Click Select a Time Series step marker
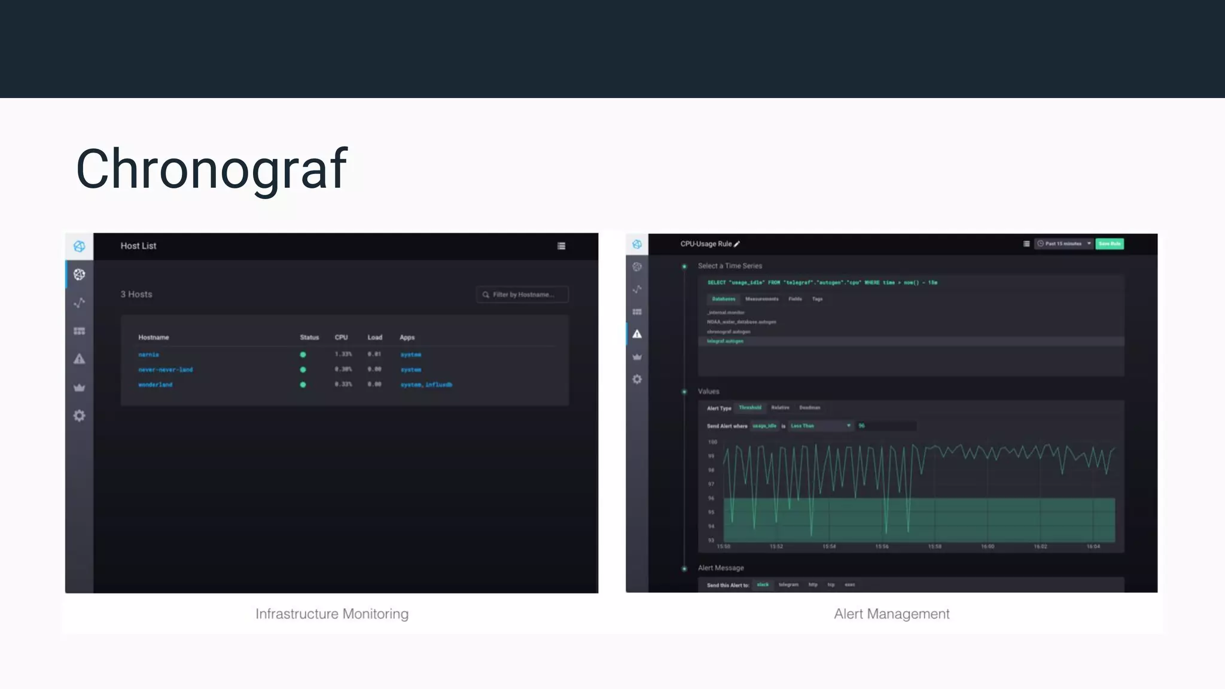 (684, 266)
